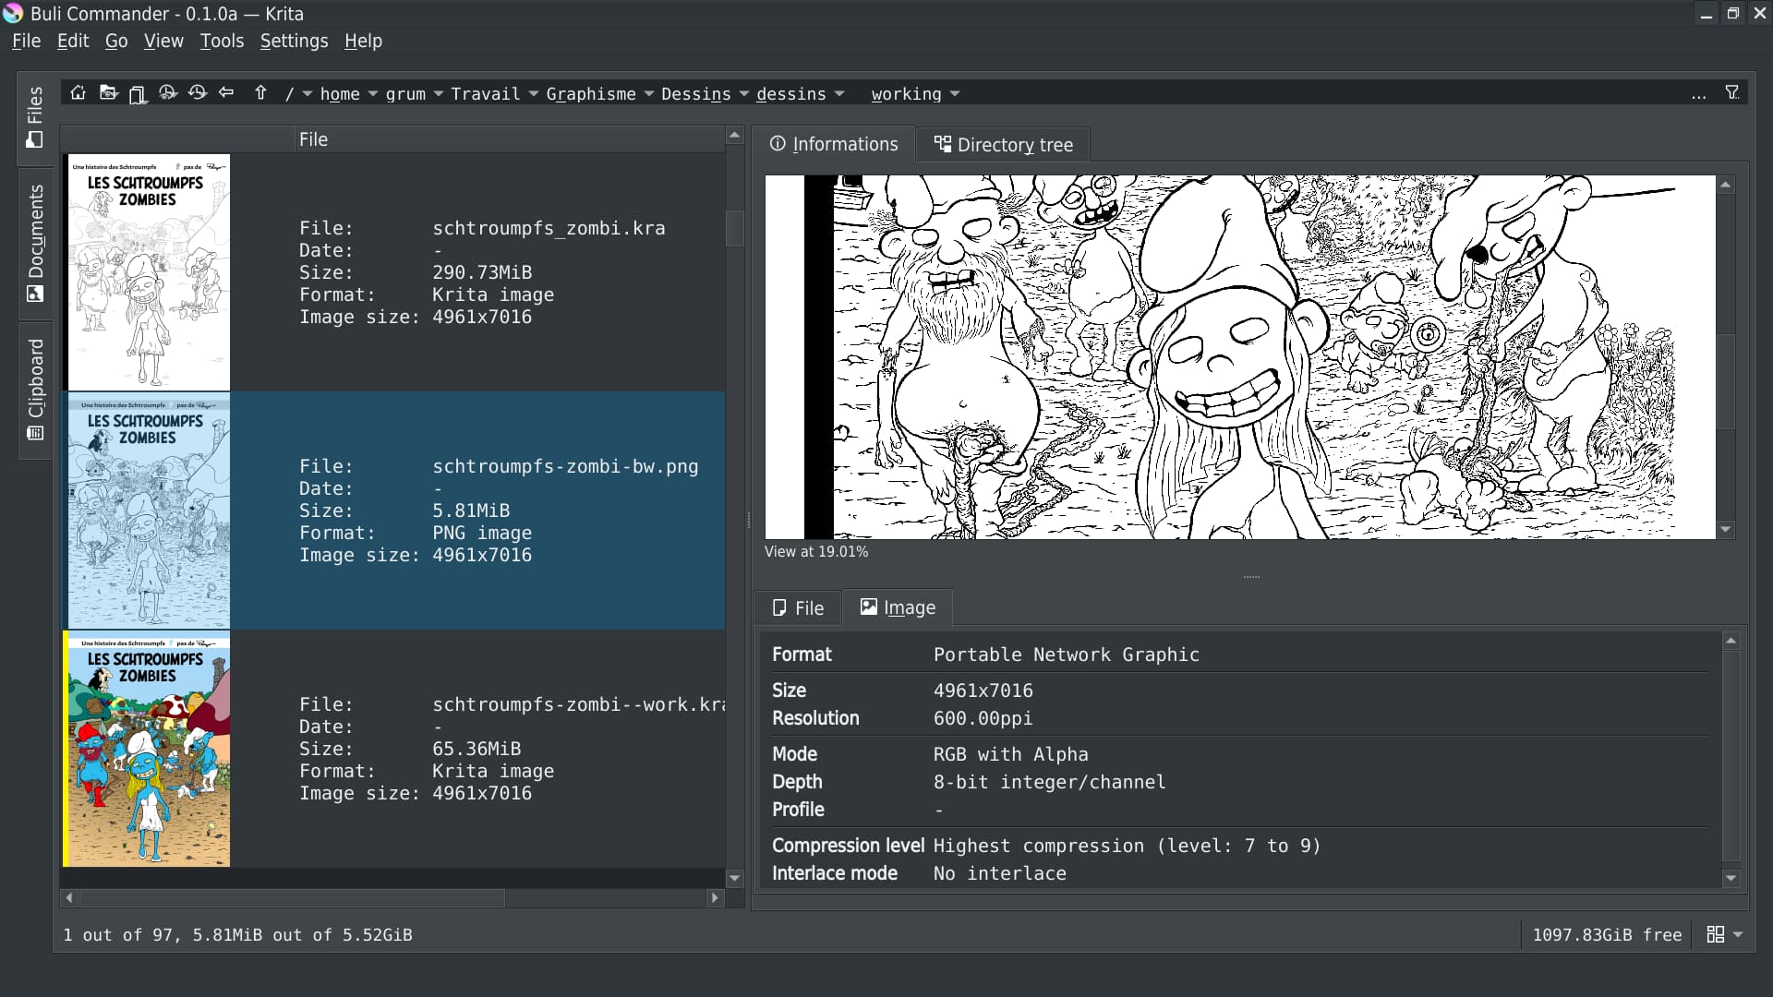Expand the dropdown after working folder
Image resolution: width=1773 pixels, height=997 pixels.
click(x=955, y=94)
